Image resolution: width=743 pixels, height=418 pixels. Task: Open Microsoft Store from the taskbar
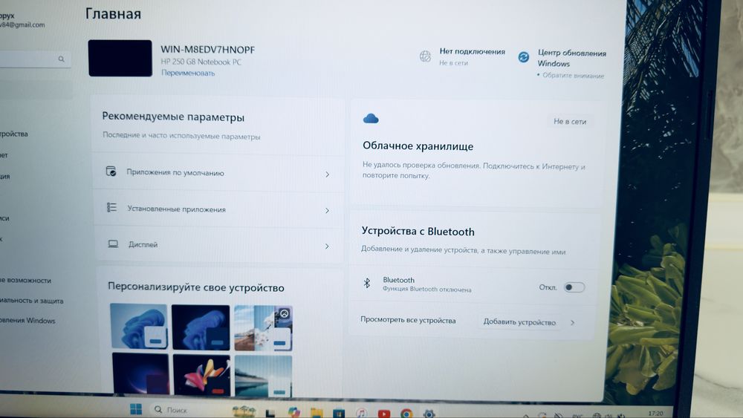pyautogui.click(x=339, y=414)
